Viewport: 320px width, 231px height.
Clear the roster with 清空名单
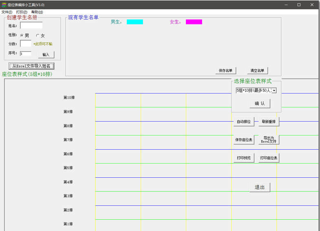[x=257, y=70]
